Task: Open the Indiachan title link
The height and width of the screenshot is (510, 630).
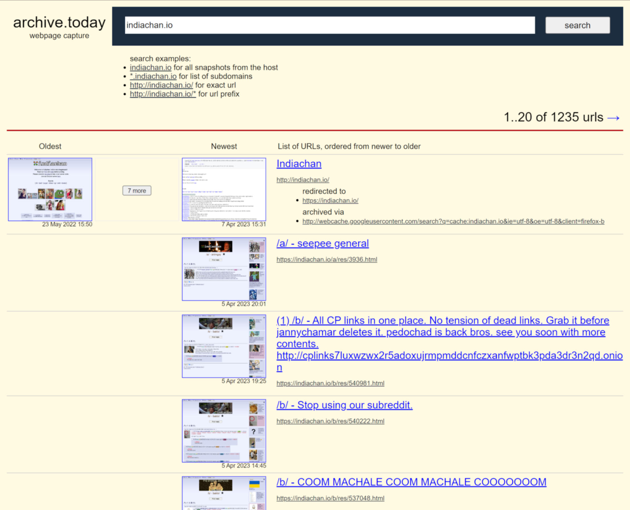Action: pos(299,164)
